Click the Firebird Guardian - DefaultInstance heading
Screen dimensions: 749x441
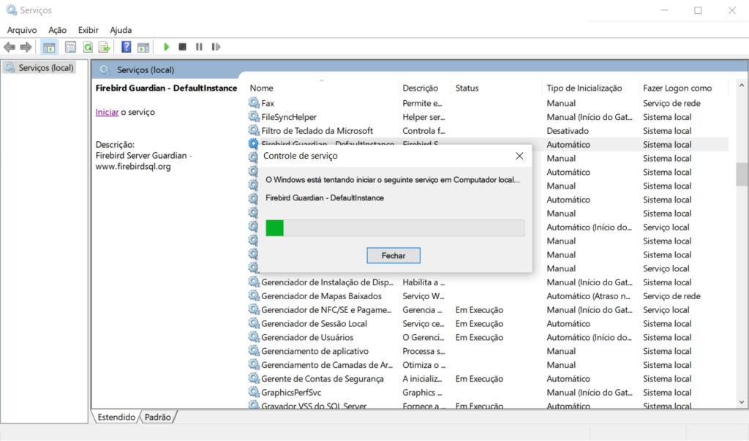[x=166, y=88]
